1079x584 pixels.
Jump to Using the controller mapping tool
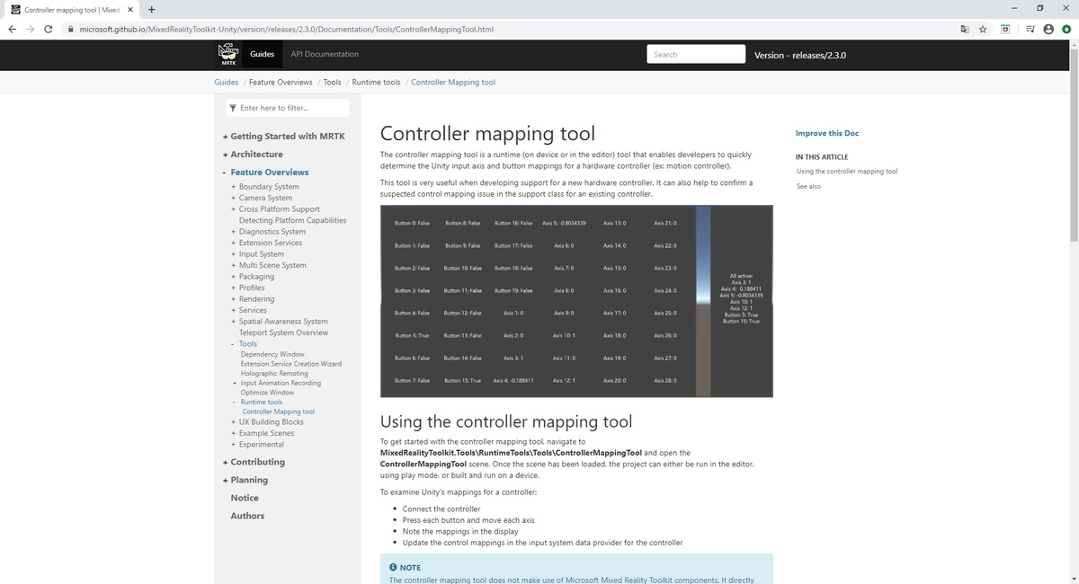tap(847, 171)
